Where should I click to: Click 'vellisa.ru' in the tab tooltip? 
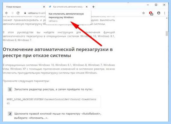[53, 21]
